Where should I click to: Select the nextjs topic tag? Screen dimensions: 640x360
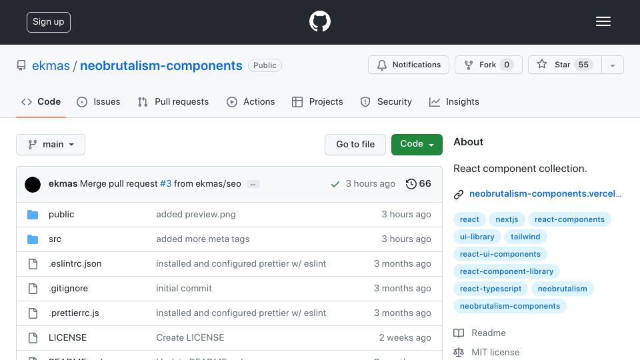507,219
